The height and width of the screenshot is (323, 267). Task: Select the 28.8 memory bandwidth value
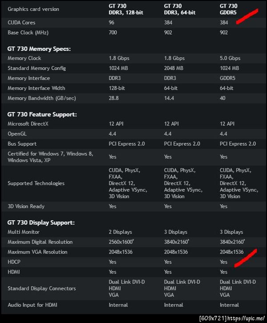[114, 98]
